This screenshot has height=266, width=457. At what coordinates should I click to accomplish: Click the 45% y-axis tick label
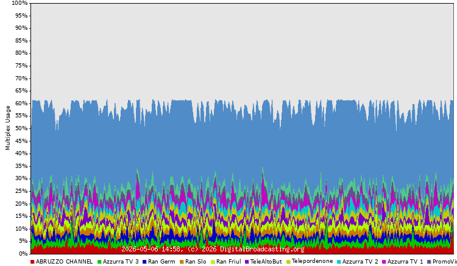[21, 141]
